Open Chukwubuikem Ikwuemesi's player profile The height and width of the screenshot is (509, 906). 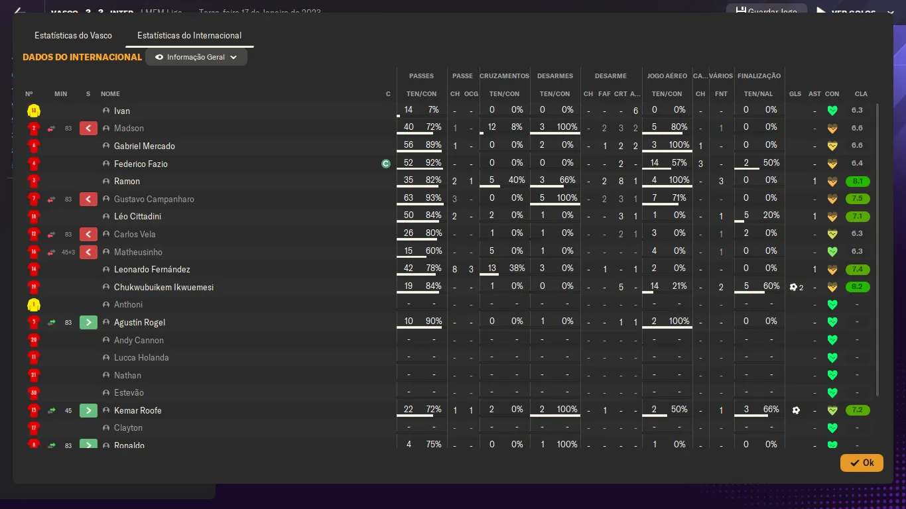(164, 287)
